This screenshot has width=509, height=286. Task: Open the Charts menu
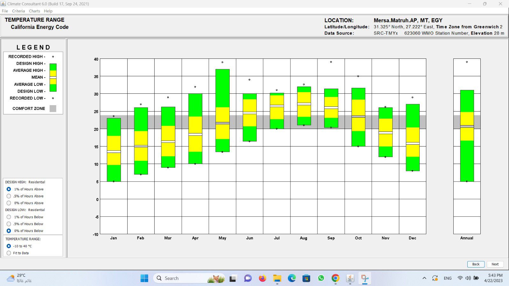(35, 11)
